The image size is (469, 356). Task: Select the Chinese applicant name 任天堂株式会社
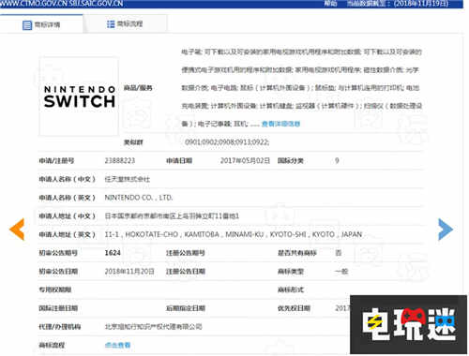[x=128, y=179]
